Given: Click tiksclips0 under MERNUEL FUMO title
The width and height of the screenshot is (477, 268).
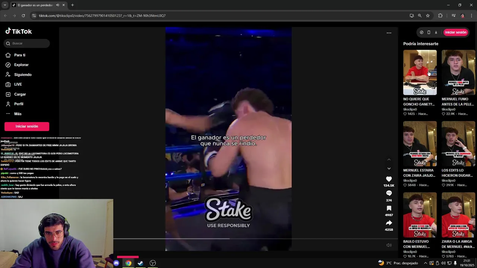Looking at the screenshot, I should pyautogui.click(x=448, y=109).
